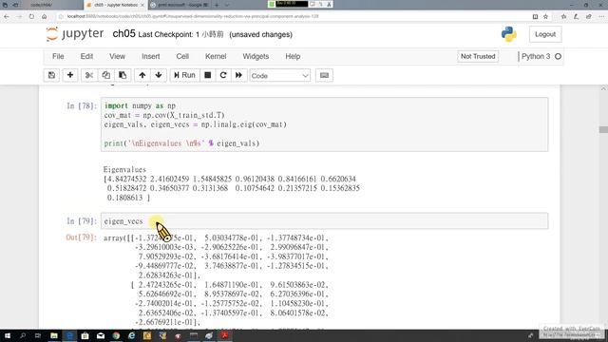
Task: Click inside the In [79] eigen_vecs cell
Action: tap(324, 221)
